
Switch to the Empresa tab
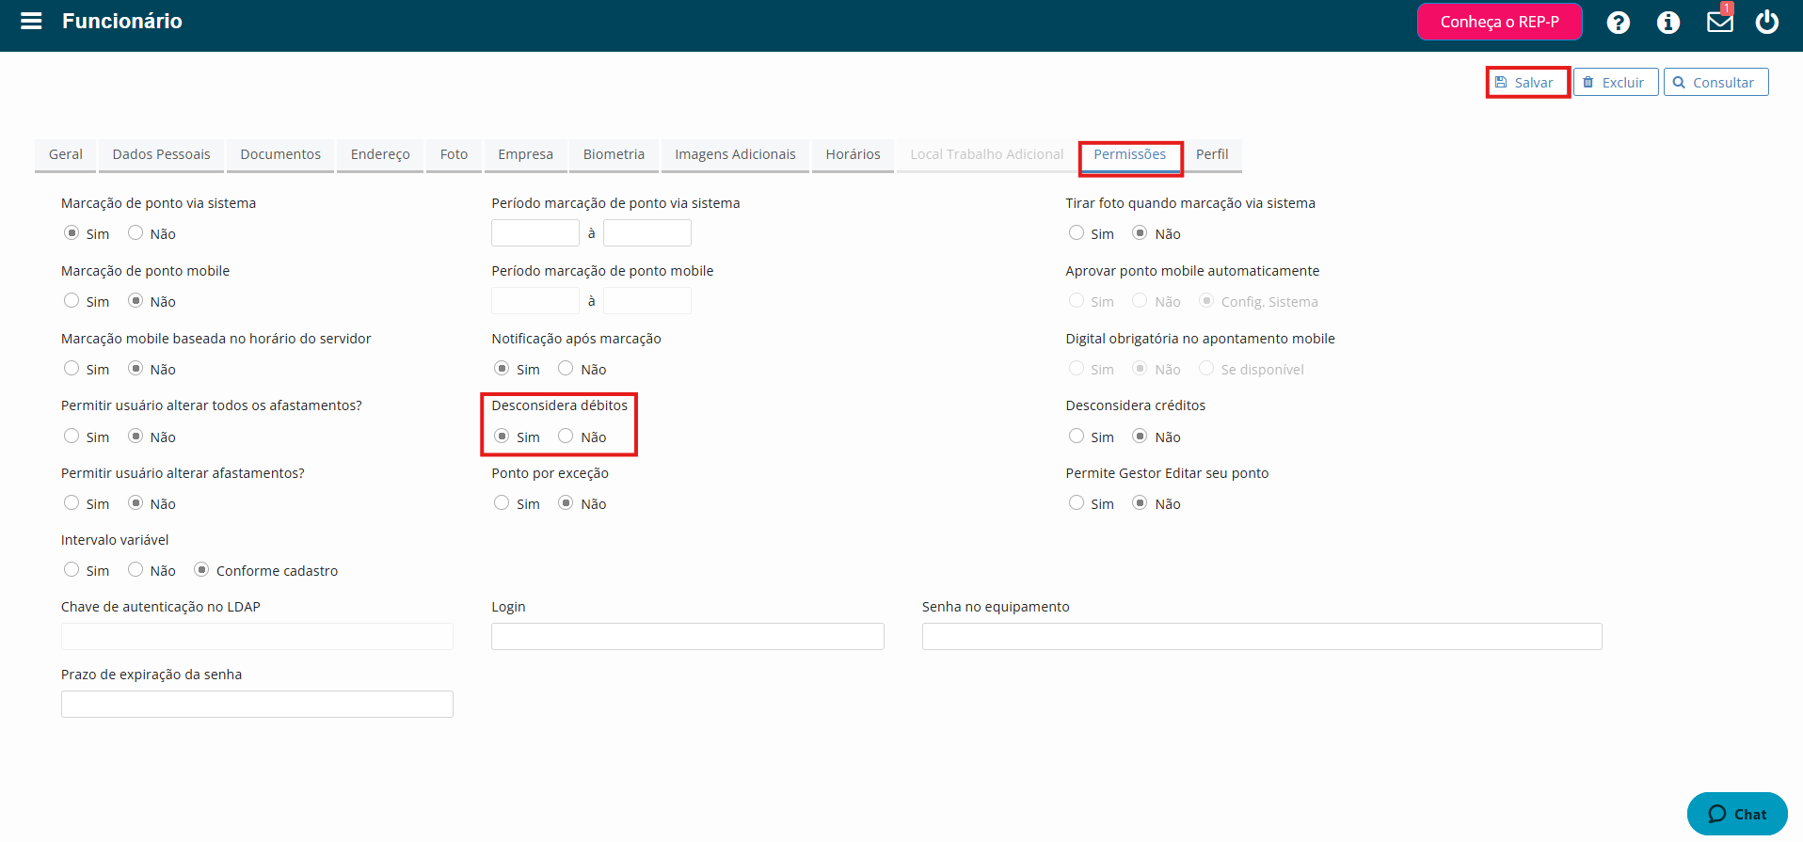(x=525, y=154)
